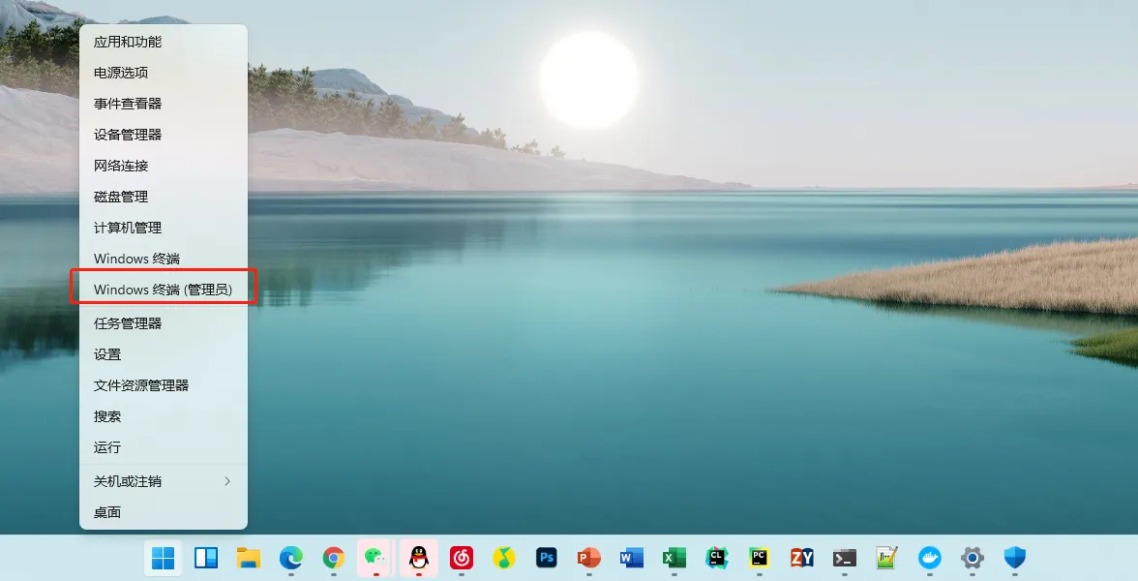
Task: Select 电源选项 in the menu
Action: pos(121,73)
